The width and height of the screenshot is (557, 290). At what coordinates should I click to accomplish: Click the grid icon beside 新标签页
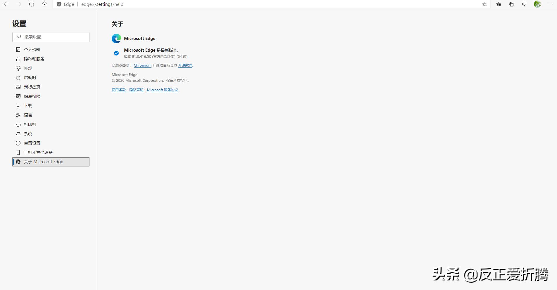[18, 87]
